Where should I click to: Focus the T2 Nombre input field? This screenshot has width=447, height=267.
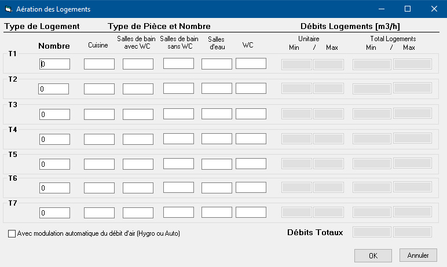pyautogui.click(x=54, y=89)
